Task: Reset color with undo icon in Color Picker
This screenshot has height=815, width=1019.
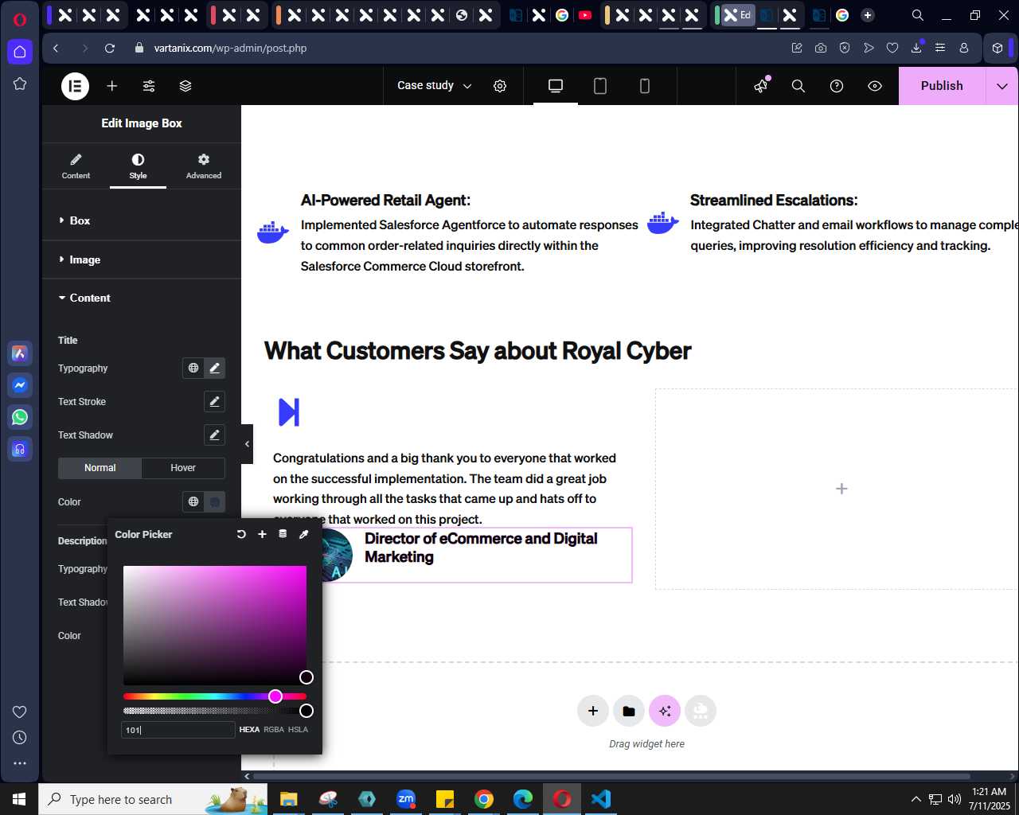Action: (x=241, y=534)
